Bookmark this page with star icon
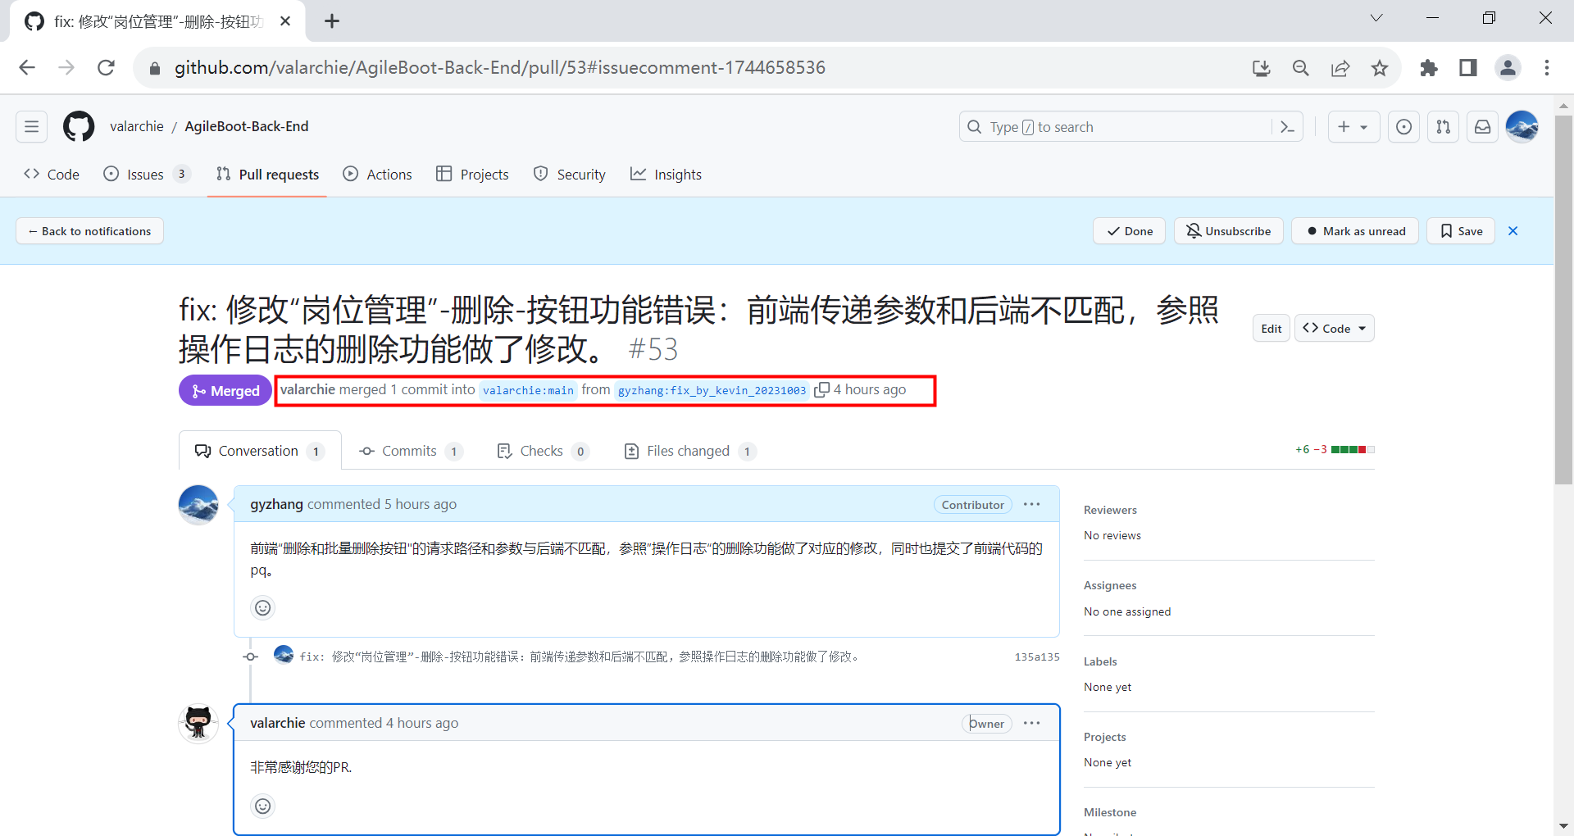 pyautogui.click(x=1380, y=68)
